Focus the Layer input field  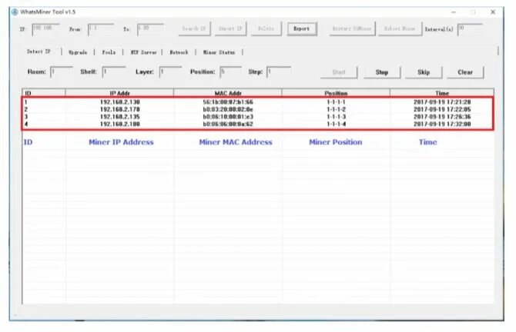click(x=170, y=72)
